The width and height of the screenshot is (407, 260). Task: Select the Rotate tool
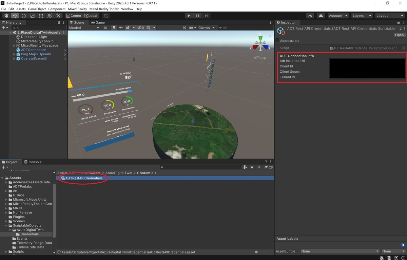24,16
